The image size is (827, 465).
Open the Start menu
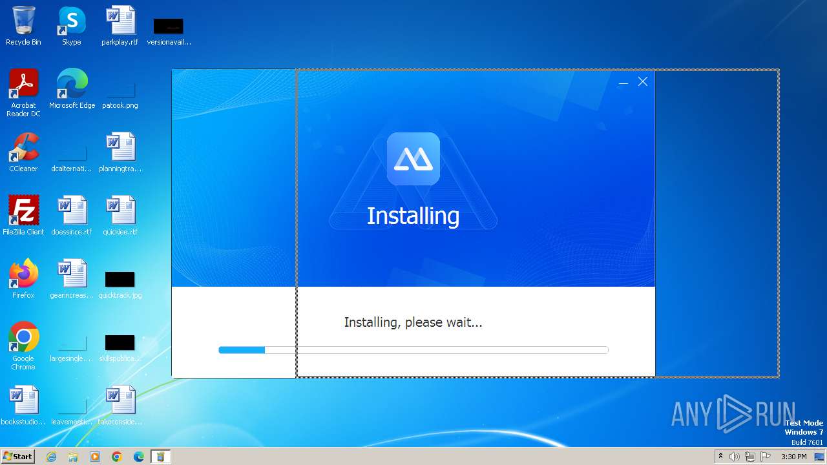tap(17, 457)
